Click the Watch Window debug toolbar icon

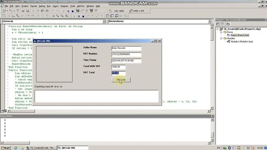(x=117, y=16)
